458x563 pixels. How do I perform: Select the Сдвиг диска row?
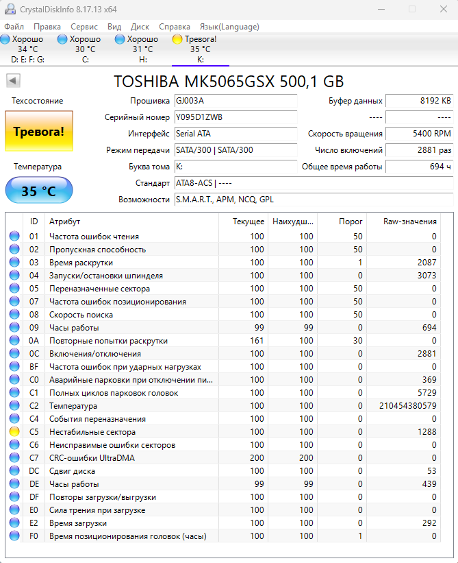click(x=223, y=470)
